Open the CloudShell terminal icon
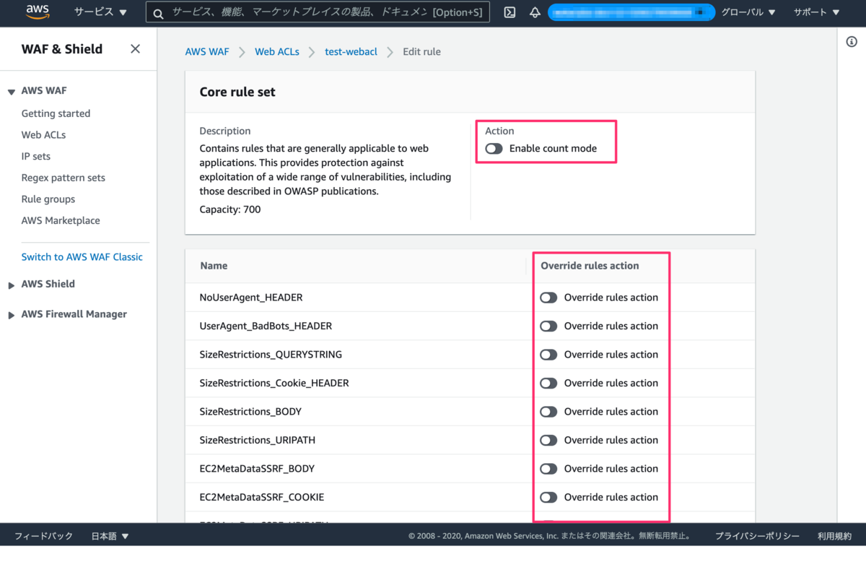The image size is (866, 562). click(x=509, y=12)
